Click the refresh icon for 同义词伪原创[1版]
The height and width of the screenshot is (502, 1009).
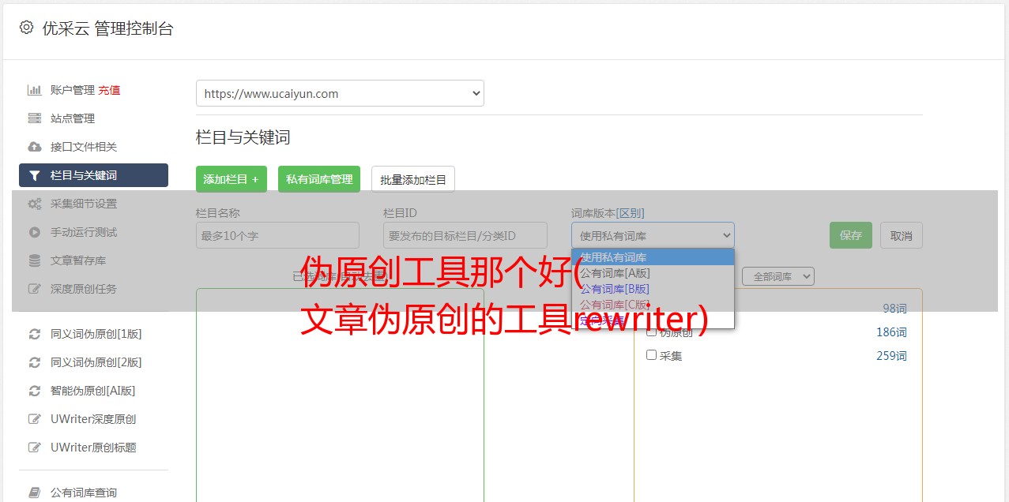click(35, 334)
